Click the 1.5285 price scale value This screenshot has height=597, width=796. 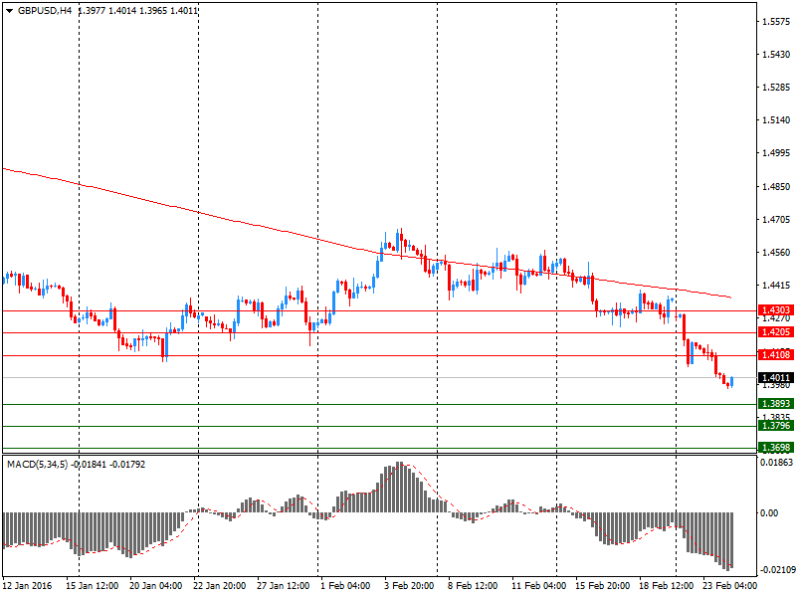776,88
